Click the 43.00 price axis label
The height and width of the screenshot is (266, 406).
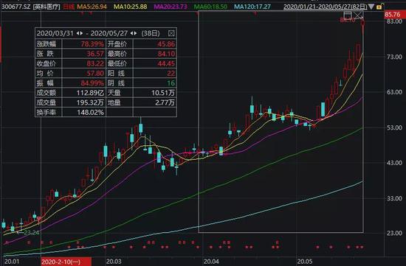(394, 163)
